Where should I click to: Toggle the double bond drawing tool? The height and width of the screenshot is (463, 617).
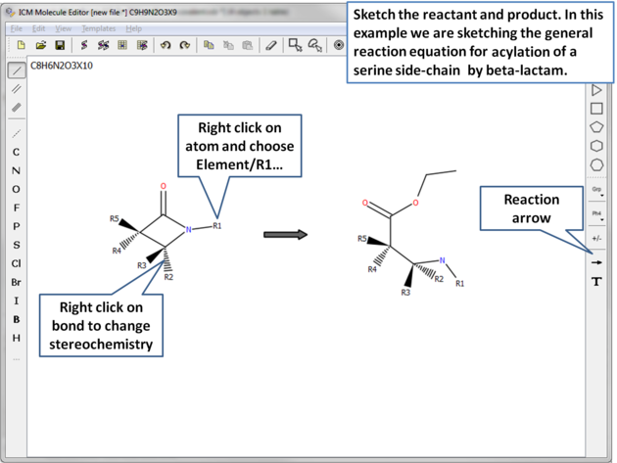pos(17,89)
